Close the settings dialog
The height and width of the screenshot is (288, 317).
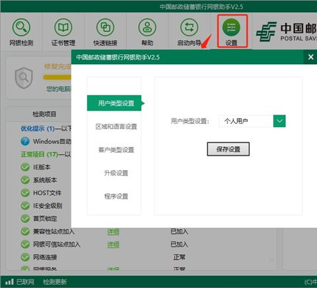311,57
